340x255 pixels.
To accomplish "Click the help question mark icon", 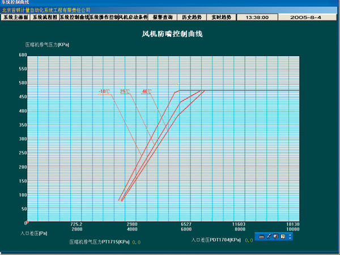I will (282, 236).
